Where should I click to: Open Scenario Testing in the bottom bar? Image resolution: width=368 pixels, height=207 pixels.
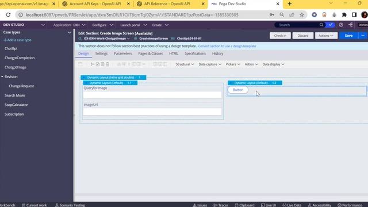point(70,205)
